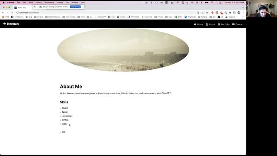Screen dimensions: 277x156
Task: Navigate to the Portfolio link
Action: coord(225,24)
